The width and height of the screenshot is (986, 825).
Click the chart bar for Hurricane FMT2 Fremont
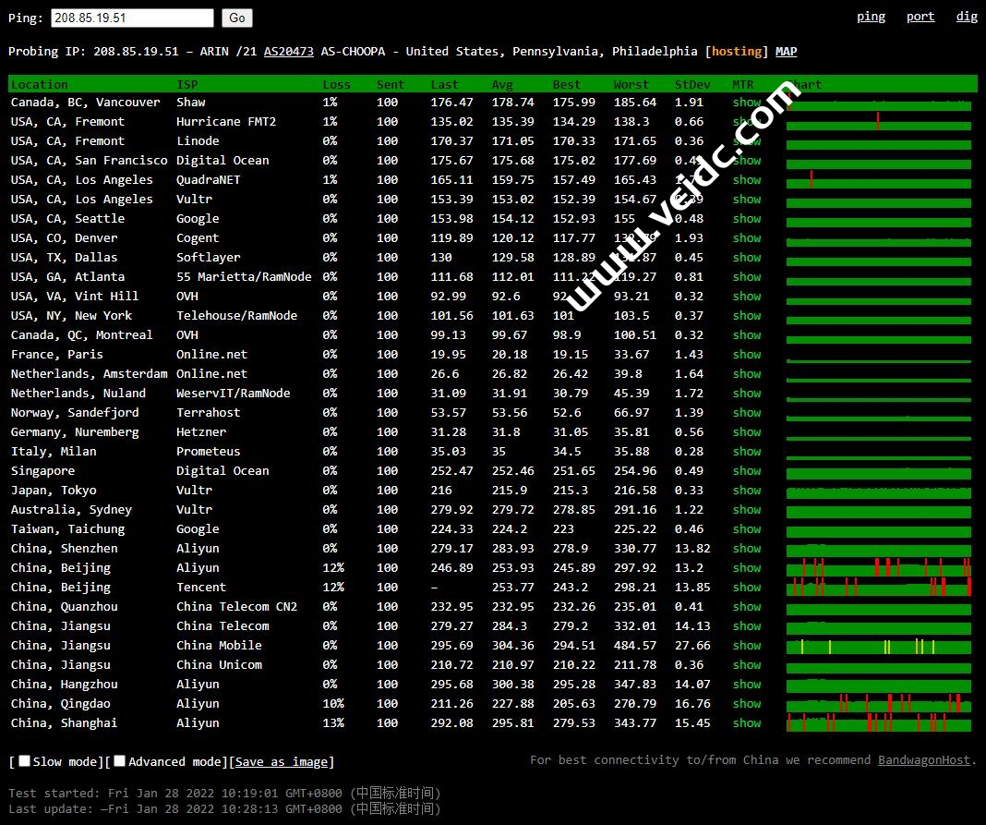(x=878, y=123)
